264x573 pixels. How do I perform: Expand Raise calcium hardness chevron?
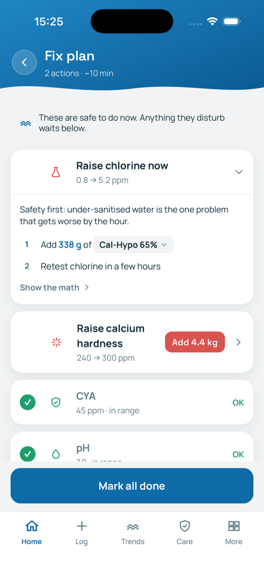pyautogui.click(x=238, y=342)
